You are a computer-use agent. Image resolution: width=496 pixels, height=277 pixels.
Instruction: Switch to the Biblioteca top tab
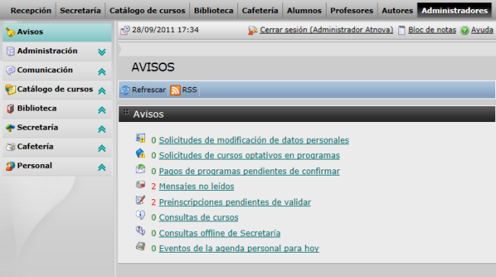214,11
